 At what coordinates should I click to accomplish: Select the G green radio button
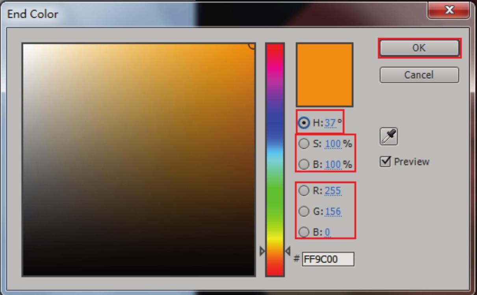304,212
